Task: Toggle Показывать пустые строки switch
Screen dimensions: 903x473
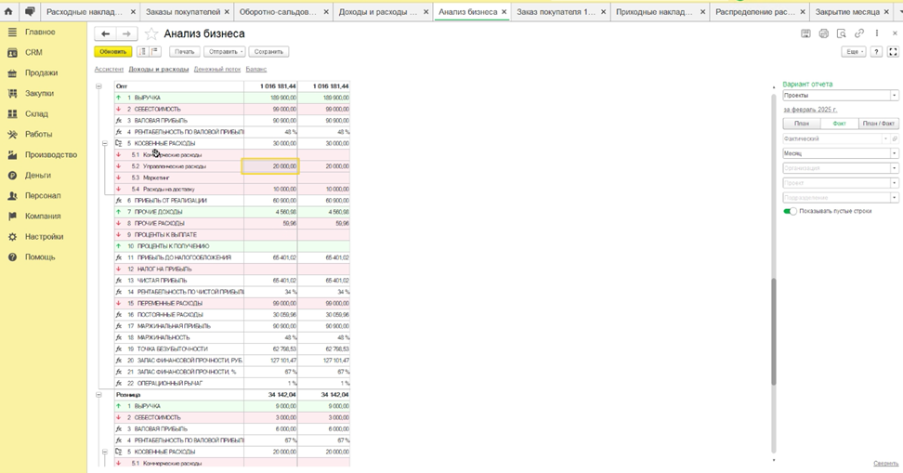Action: click(790, 212)
